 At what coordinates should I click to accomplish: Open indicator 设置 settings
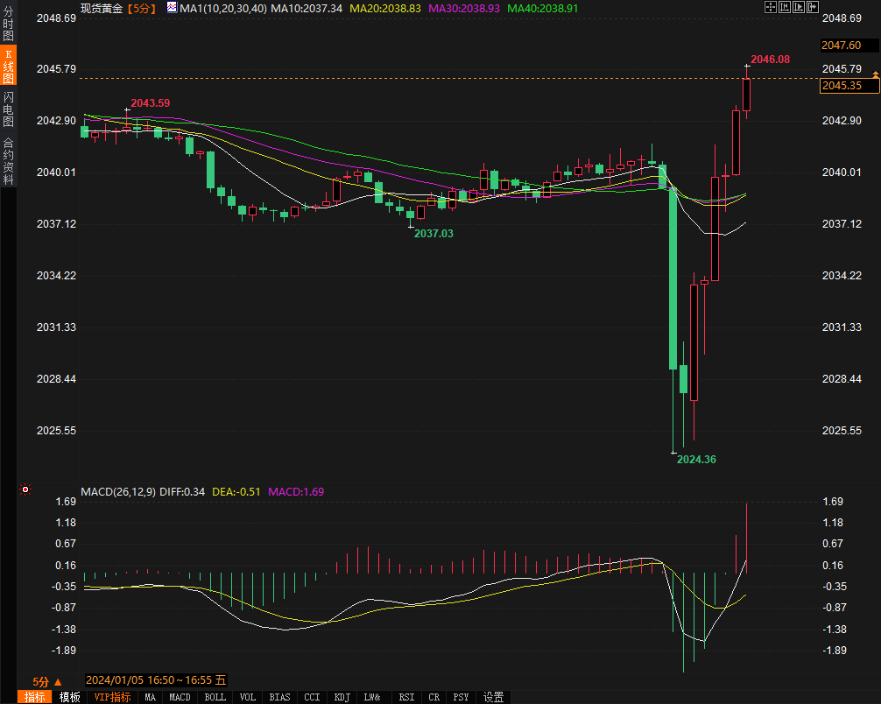493,697
